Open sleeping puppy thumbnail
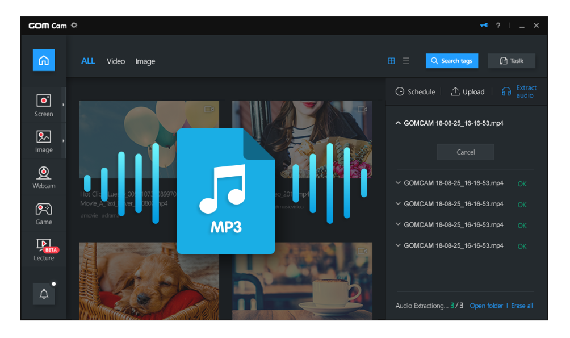The height and width of the screenshot is (338, 570). (x=149, y=281)
